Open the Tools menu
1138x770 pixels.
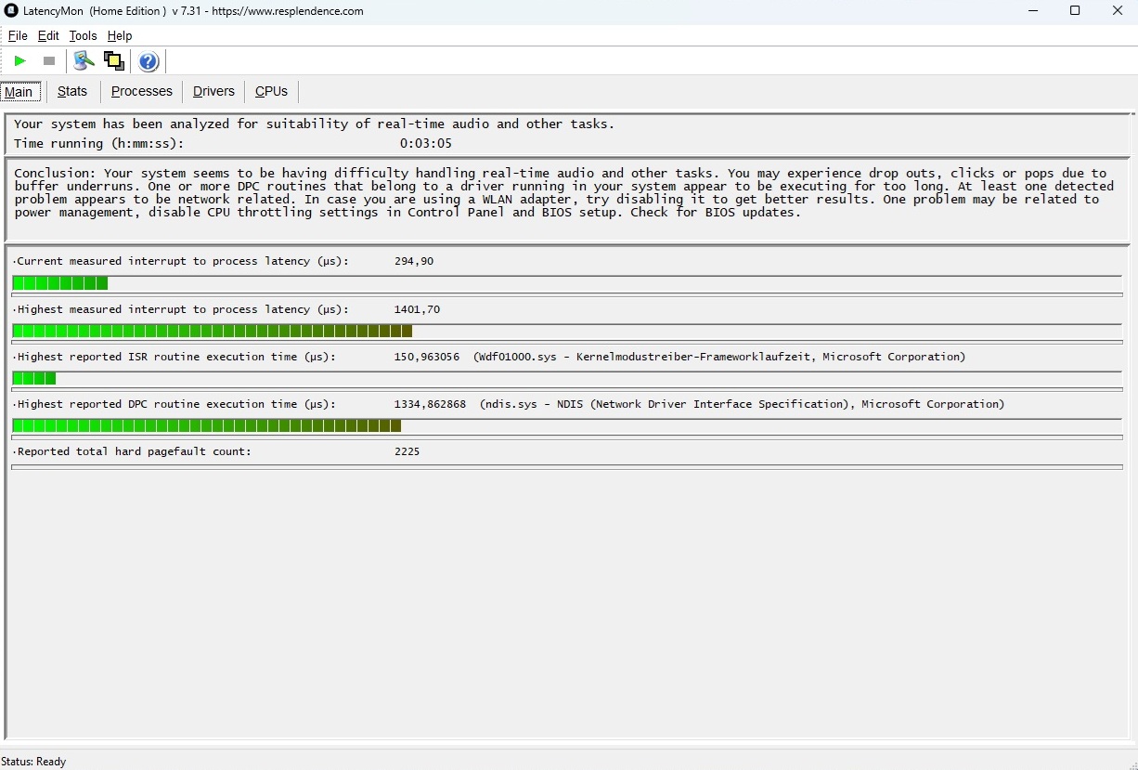pos(83,35)
